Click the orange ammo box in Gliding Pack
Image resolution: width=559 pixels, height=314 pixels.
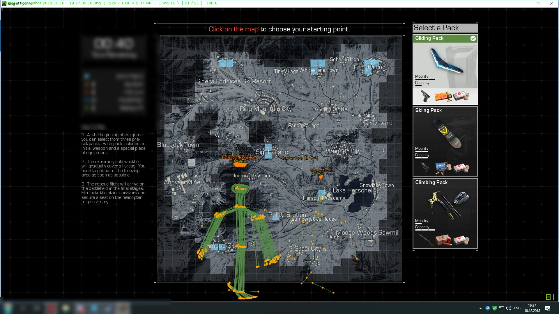tap(443, 97)
